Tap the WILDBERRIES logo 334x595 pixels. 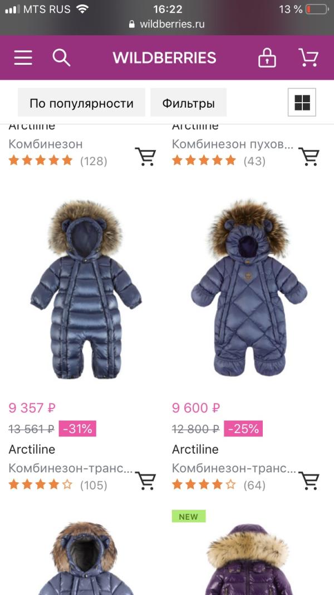[x=165, y=57]
